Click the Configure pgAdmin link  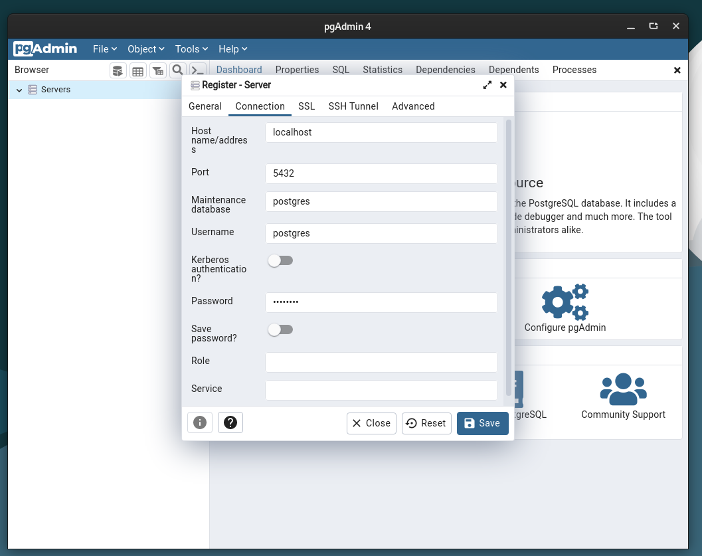565,327
